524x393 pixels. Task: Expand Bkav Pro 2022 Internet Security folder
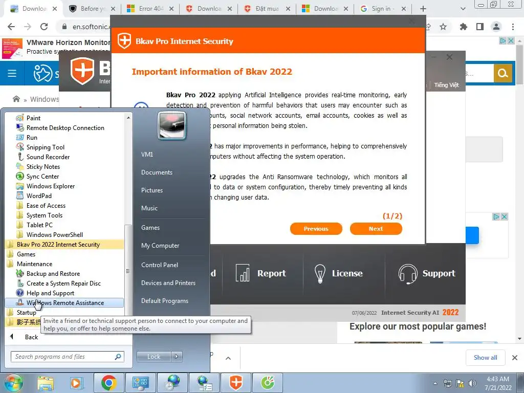click(64, 244)
